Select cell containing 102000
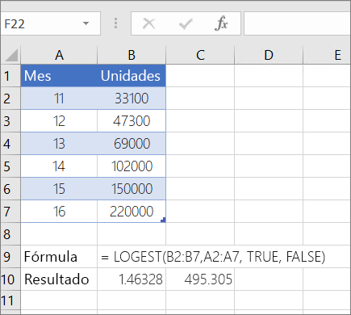 click(x=132, y=166)
